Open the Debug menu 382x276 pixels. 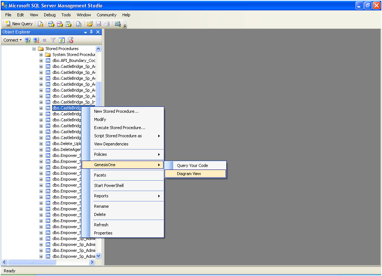(x=50, y=15)
